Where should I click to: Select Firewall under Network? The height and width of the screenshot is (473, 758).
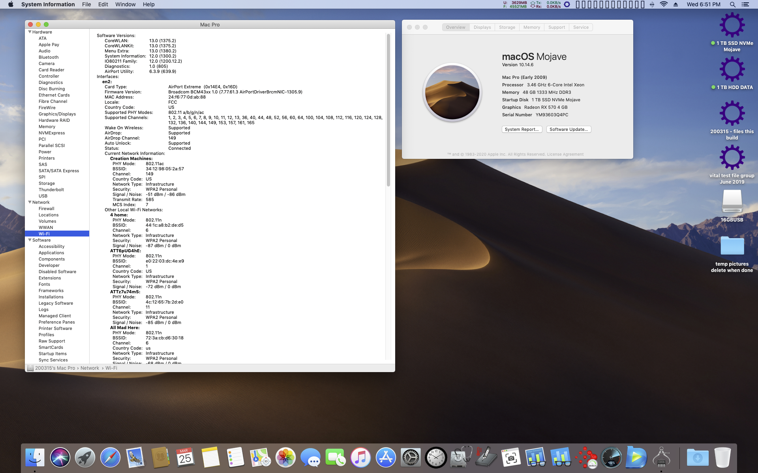[x=47, y=209]
